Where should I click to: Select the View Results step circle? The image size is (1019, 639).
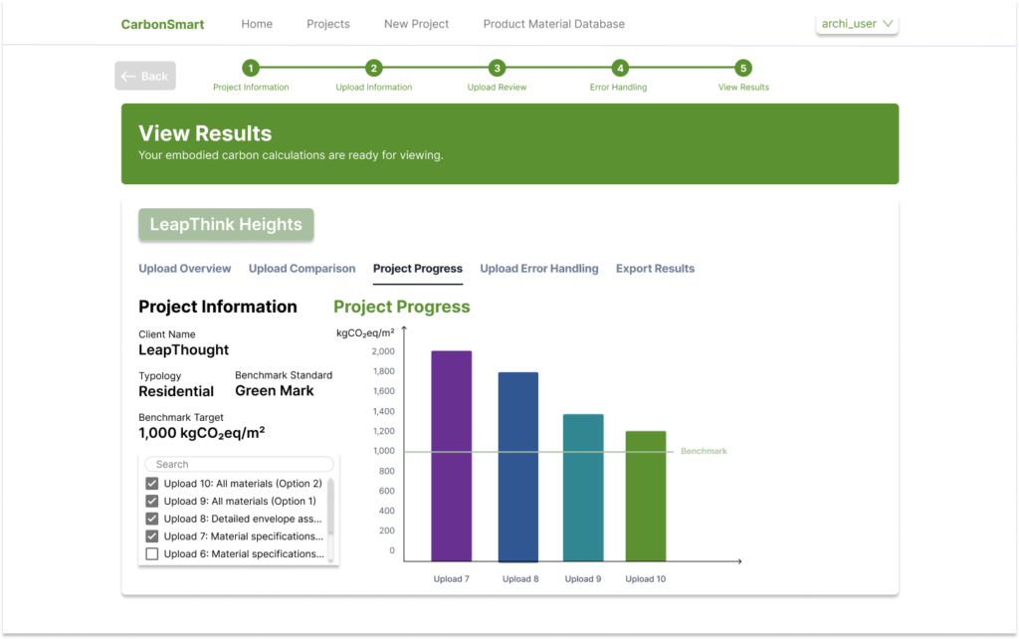click(741, 70)
